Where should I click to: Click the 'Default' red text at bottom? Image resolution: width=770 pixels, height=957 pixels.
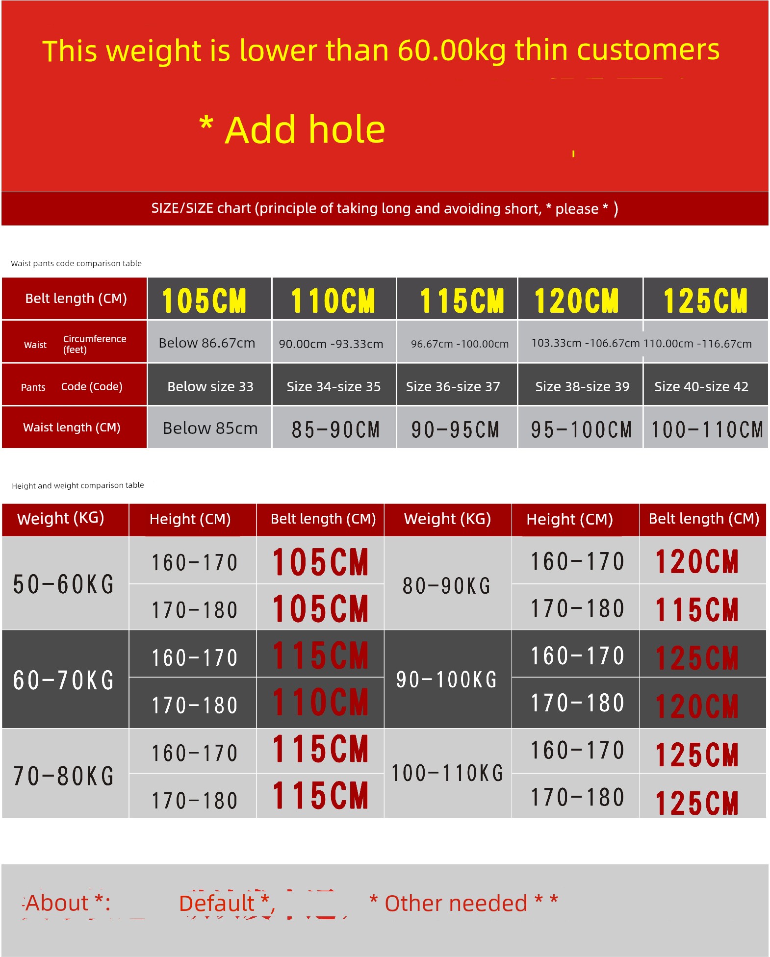225,903
